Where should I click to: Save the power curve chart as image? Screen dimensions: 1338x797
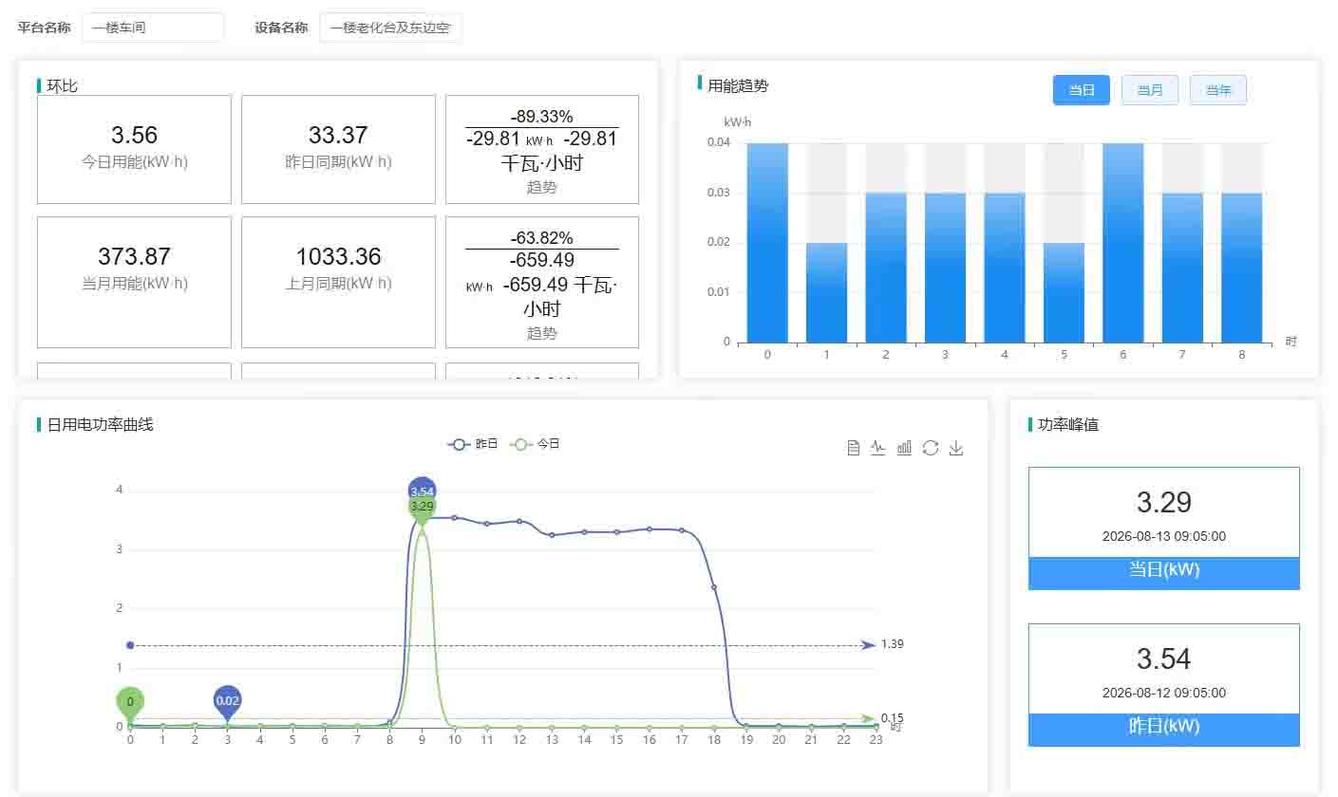(956, 448)
